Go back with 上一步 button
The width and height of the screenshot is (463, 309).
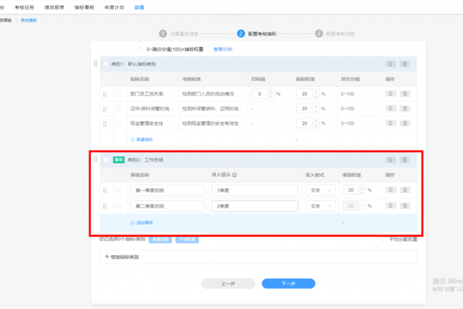(x=228, y=284)
